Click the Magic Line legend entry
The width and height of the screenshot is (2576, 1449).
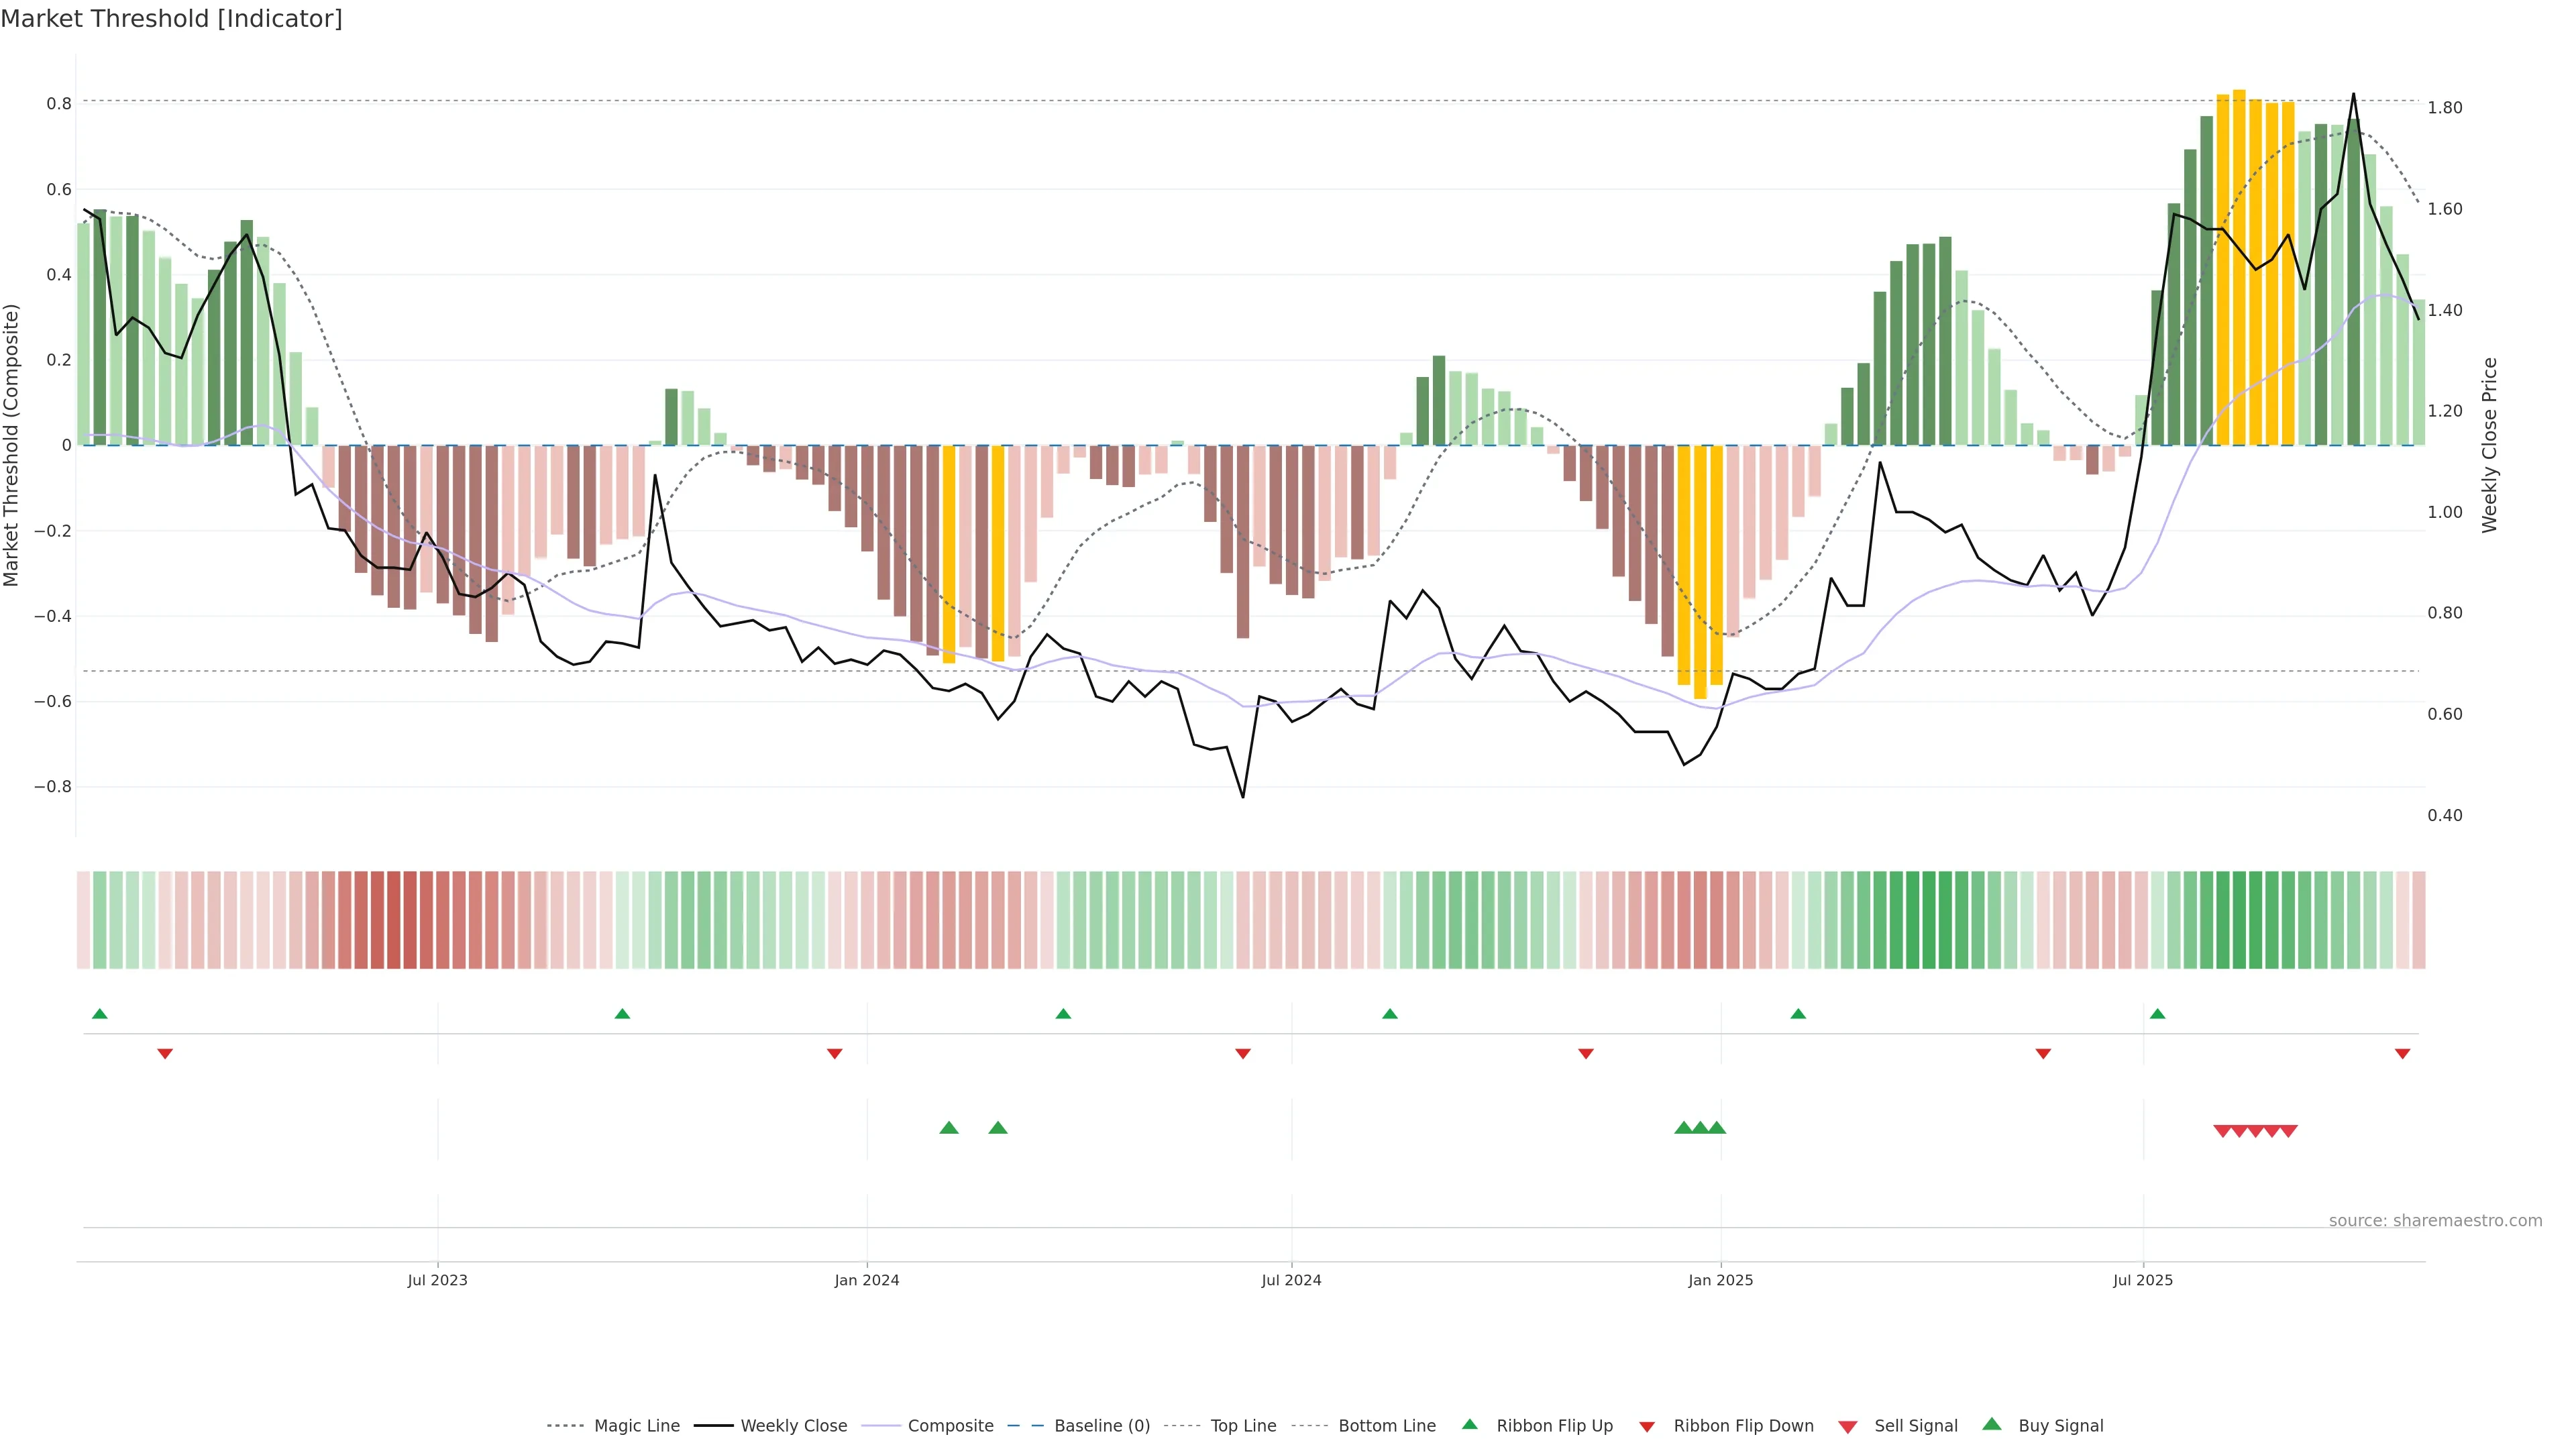point(636,1426)
